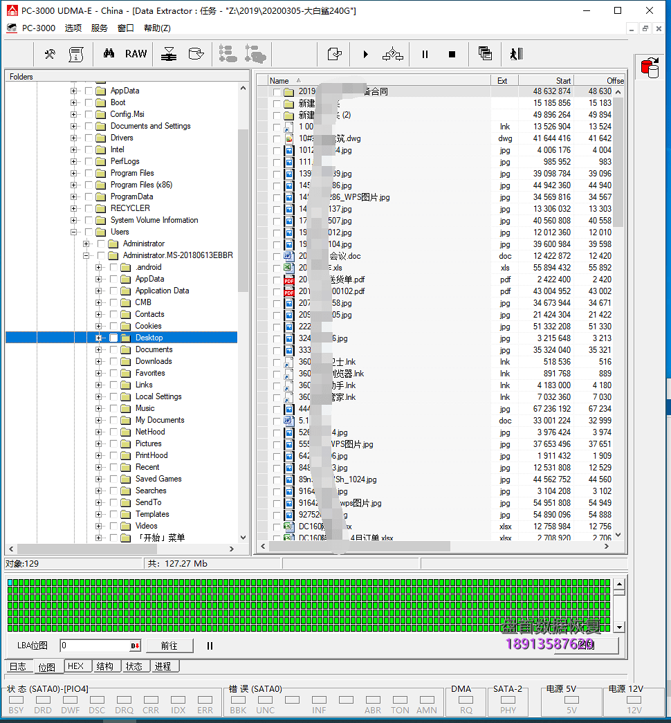Check the Downloads folder checkbox
The height and width of the screenshot is (723, 671).
(113, 361)
